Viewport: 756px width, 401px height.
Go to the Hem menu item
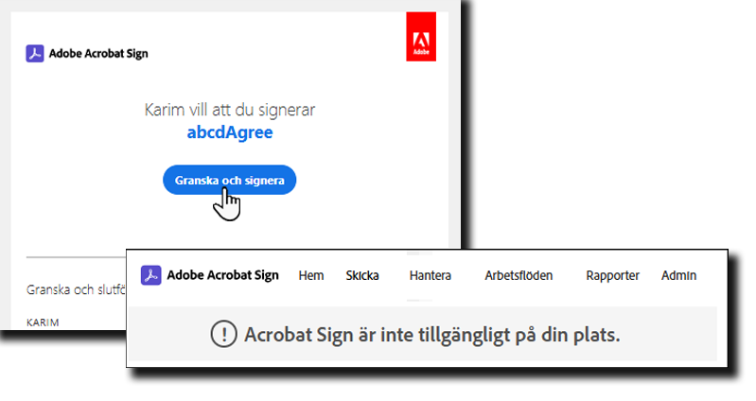click(310, 276)
